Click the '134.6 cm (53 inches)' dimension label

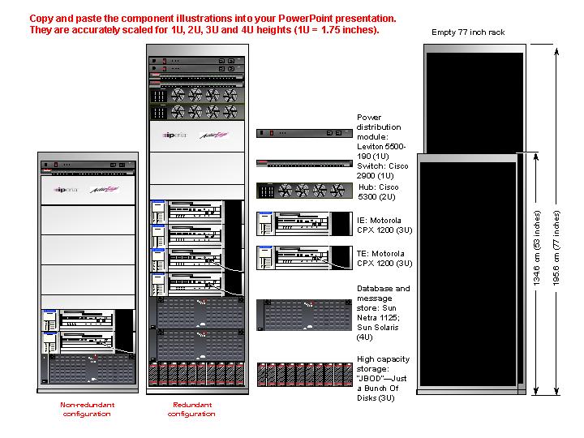pyautogui.click(x=537, y=248)
